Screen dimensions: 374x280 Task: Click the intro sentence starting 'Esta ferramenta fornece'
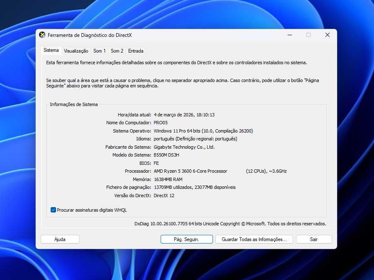(176, 63)
